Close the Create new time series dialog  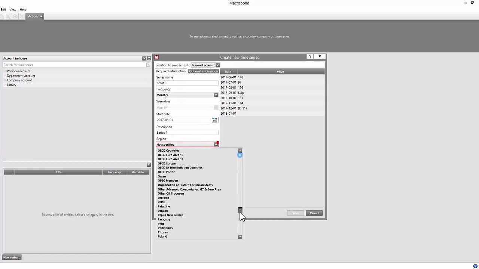coord(320,56)
